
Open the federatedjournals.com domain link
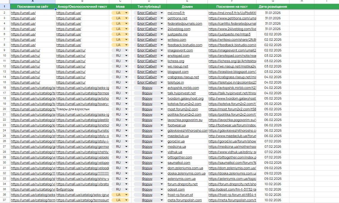tap(185, 23)
